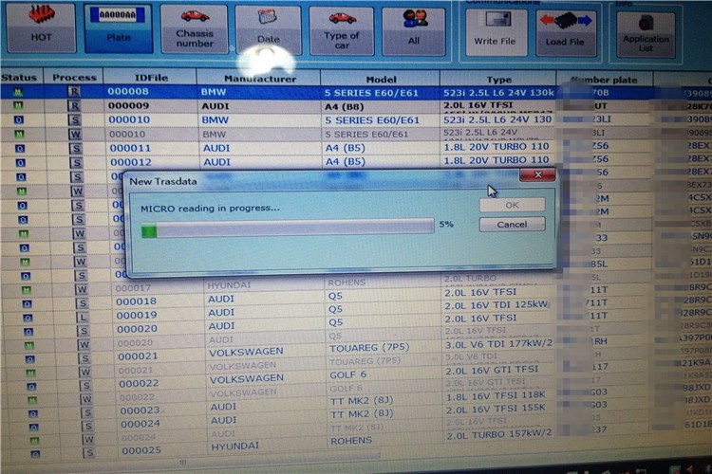Click the MICRO reading progress bar
Screen dimensions: 712x474
[287, 227]
